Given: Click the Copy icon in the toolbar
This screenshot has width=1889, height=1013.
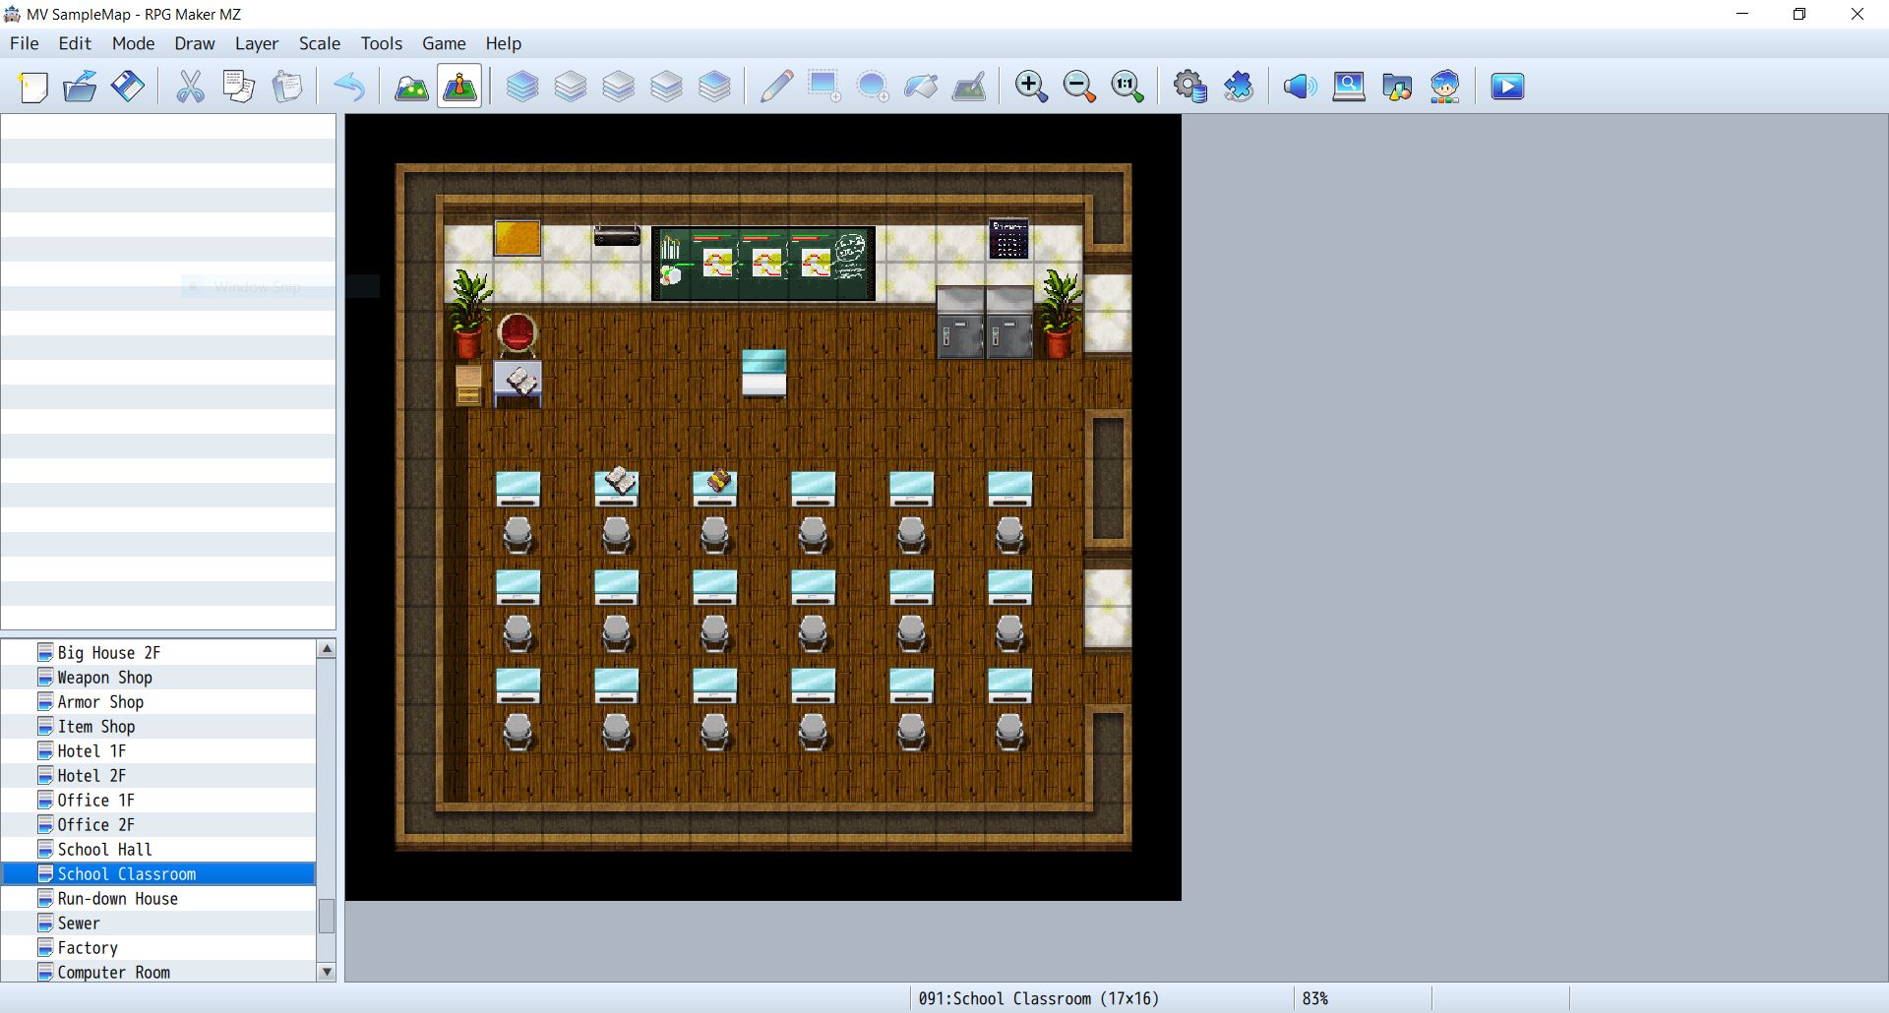Looking at the screenshot, I should tap(238, 87).
